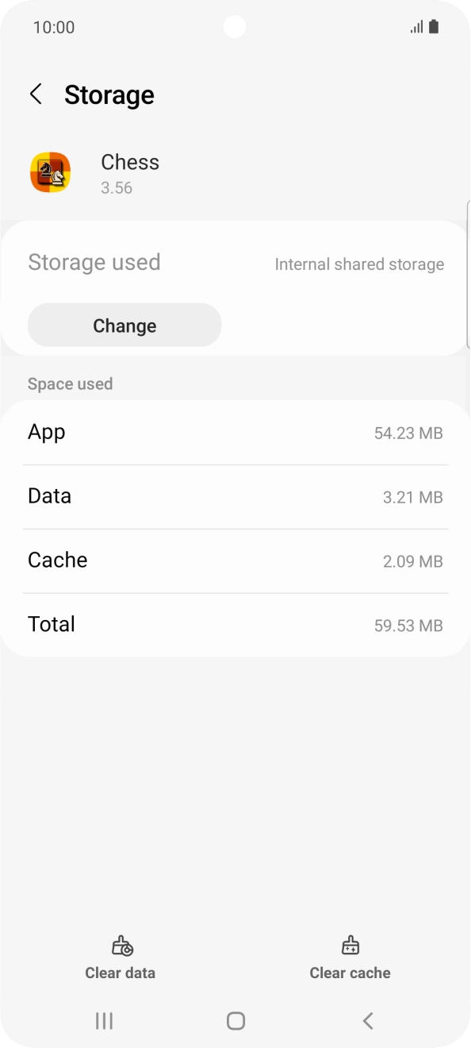Tap the Clear data label
This screenshot has width=471, height=1048.
[x=120, y=973]
